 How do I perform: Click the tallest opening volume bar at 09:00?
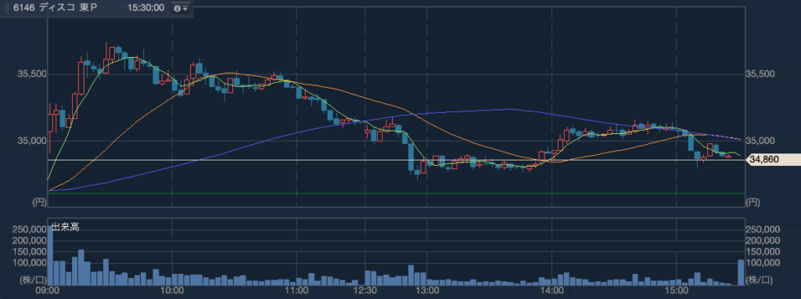(50, 254)
